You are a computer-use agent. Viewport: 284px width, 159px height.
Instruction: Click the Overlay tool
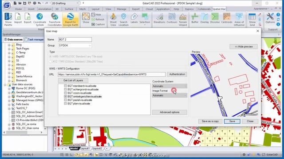[x=205, y=18]
